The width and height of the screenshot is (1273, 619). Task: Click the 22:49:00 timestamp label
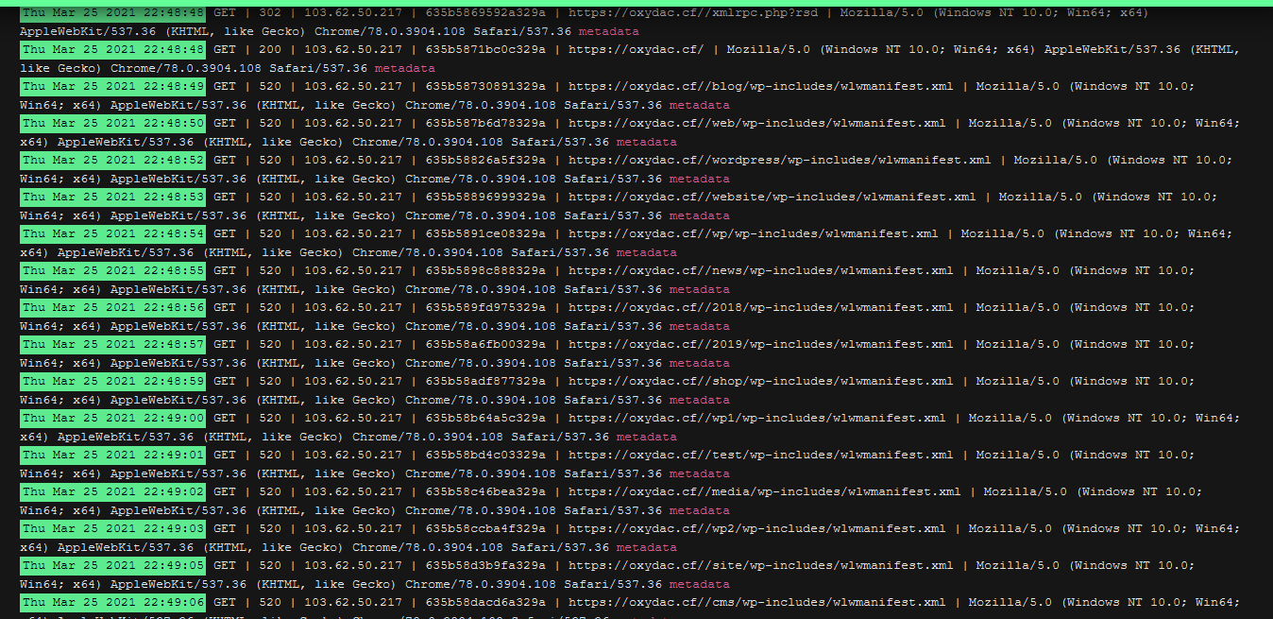point(113,418)
